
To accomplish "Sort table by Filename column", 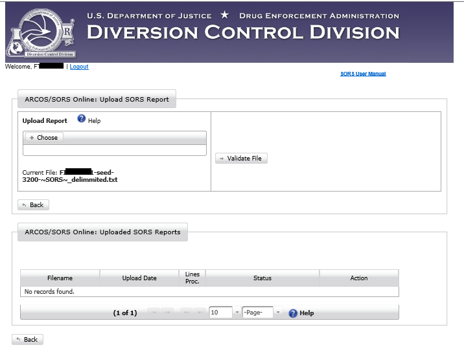I will pyautogui.click(x=60, y=278).
